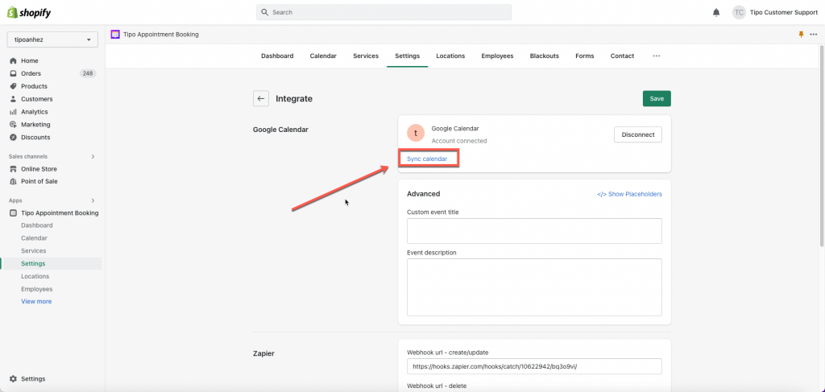Click the Online Store icon
This screenshot has width=825, height=392.
tap(14, 169)
